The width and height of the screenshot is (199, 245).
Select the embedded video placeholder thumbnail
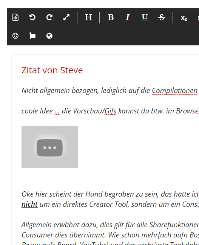pos(50,147)
